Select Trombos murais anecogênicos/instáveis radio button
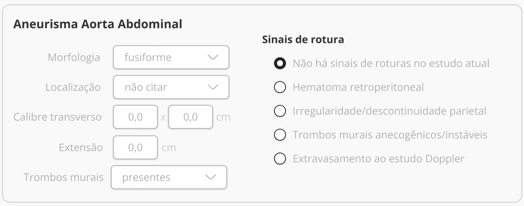This screenshot has width=524, height=206. [280, 135]
